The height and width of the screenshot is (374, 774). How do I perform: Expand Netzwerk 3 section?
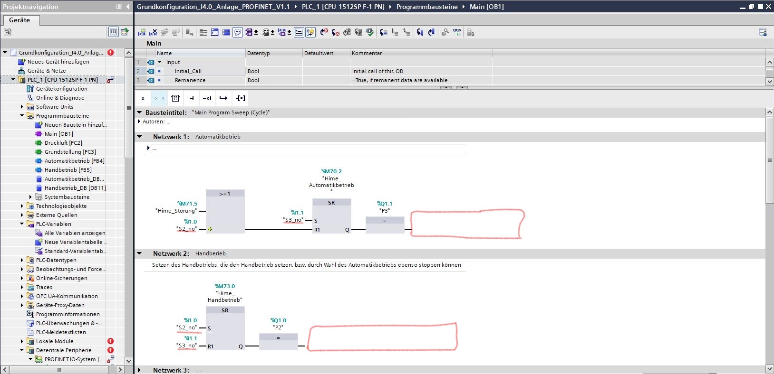(x=139, y=370)
